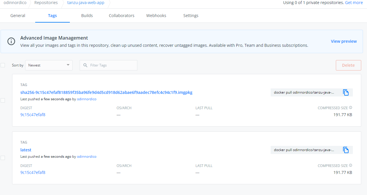The height and width of the screenshot is (195, 367).
Task: Click 'Using 0 of 1 private repositories' text
Action: tap(313, 3)
